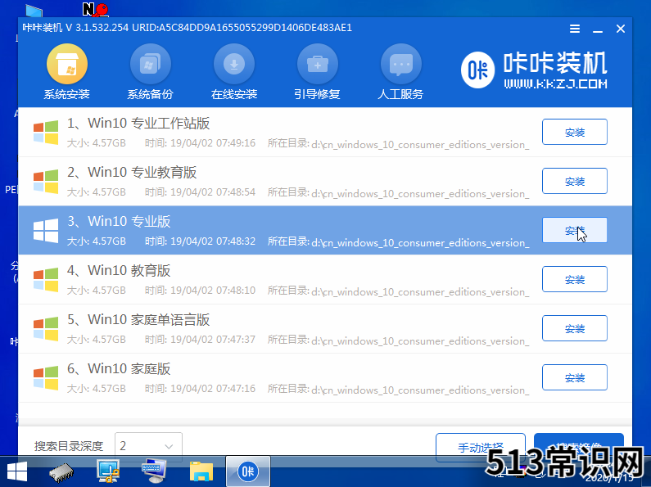Click the title '1、Win10 专业工作站版'
This screenshot has height=487, width=651.
[138, 124]
